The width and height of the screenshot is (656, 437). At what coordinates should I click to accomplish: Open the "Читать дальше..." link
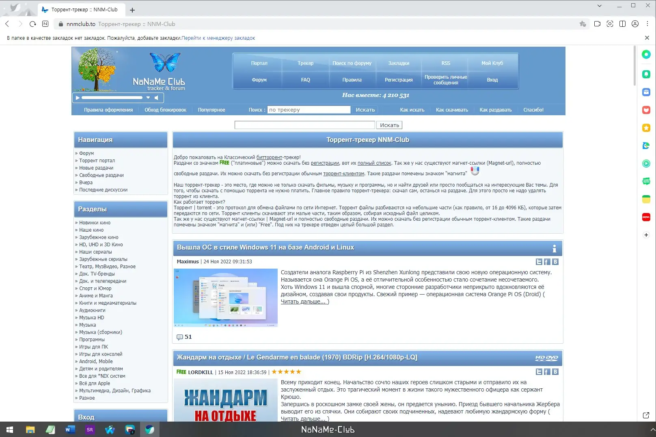[x=303, y=301]
